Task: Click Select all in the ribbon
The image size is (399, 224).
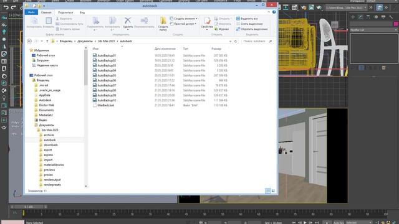Action: (x=247, y=19)
